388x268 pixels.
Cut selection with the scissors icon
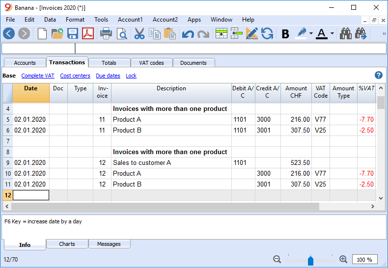click(x=139, y=33)
